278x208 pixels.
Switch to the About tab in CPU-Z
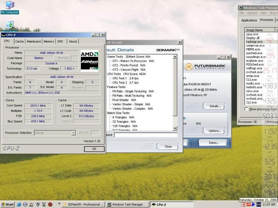73,41
